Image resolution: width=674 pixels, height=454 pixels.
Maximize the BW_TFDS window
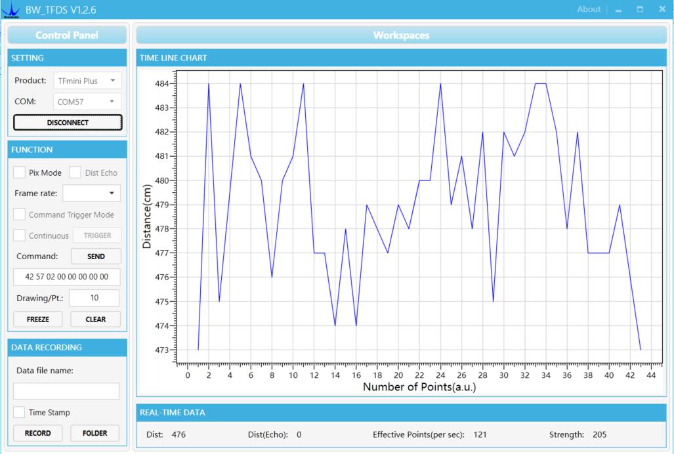pos(640,9)
